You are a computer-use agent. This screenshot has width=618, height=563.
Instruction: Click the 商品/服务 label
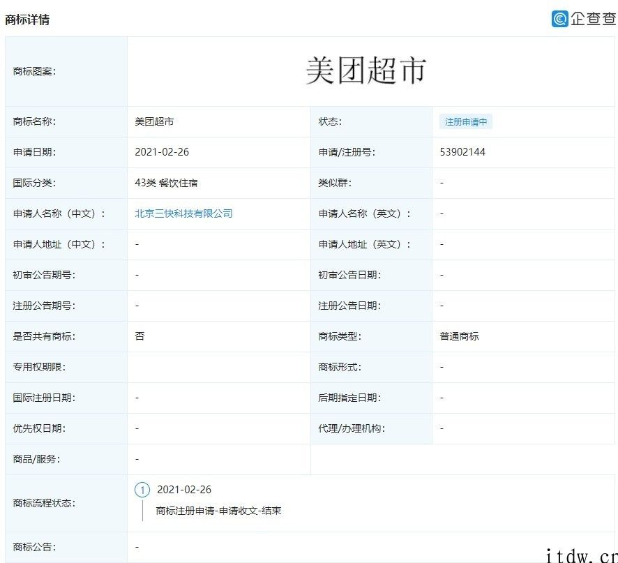click(x=36, y=459)
